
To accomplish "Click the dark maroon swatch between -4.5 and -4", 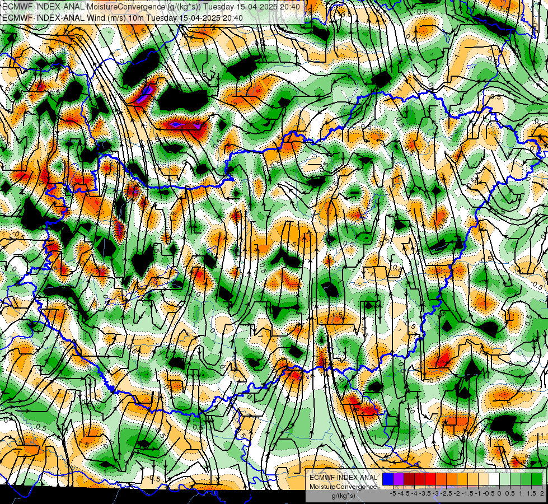I will coord(409,479).
